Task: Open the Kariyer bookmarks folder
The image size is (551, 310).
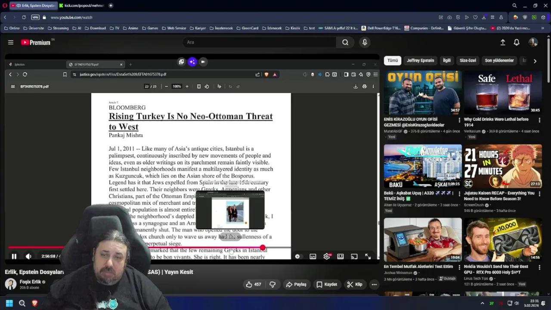Action: [197, 28]
